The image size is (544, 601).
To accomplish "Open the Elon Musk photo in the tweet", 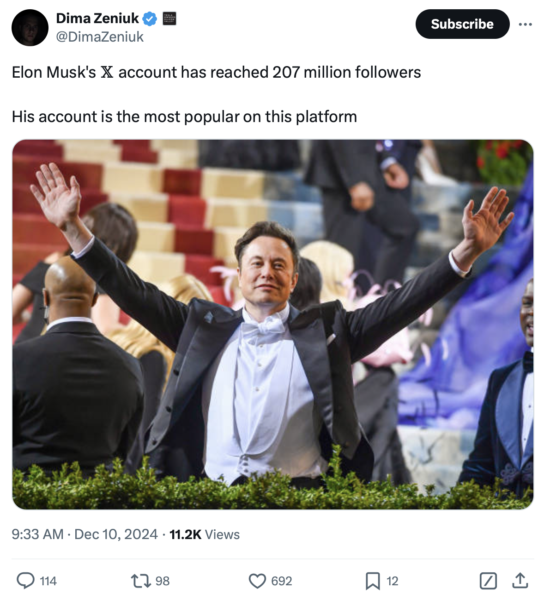I will (272, 324).
